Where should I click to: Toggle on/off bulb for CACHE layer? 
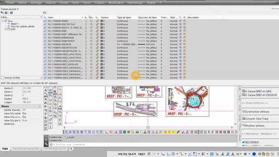coord(86,44)
